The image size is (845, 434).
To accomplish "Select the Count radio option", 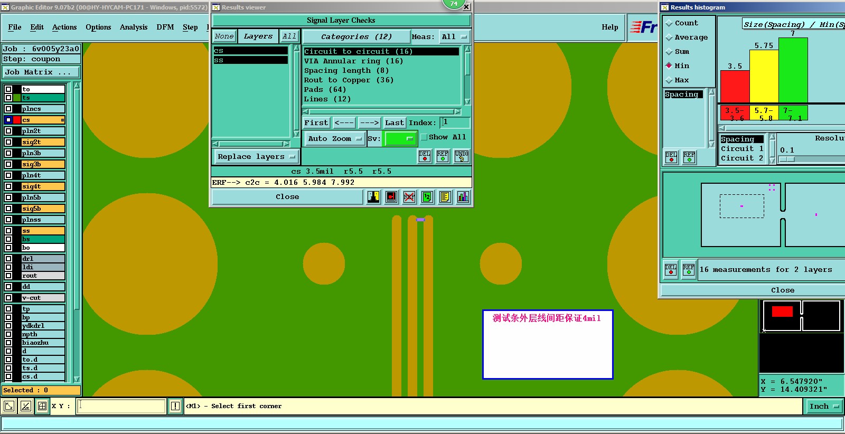I will tap(669, 23).
